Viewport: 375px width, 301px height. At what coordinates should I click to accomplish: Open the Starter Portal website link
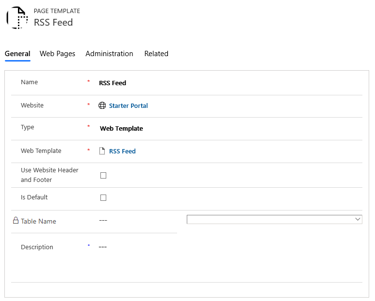click(x=129, y=105)
